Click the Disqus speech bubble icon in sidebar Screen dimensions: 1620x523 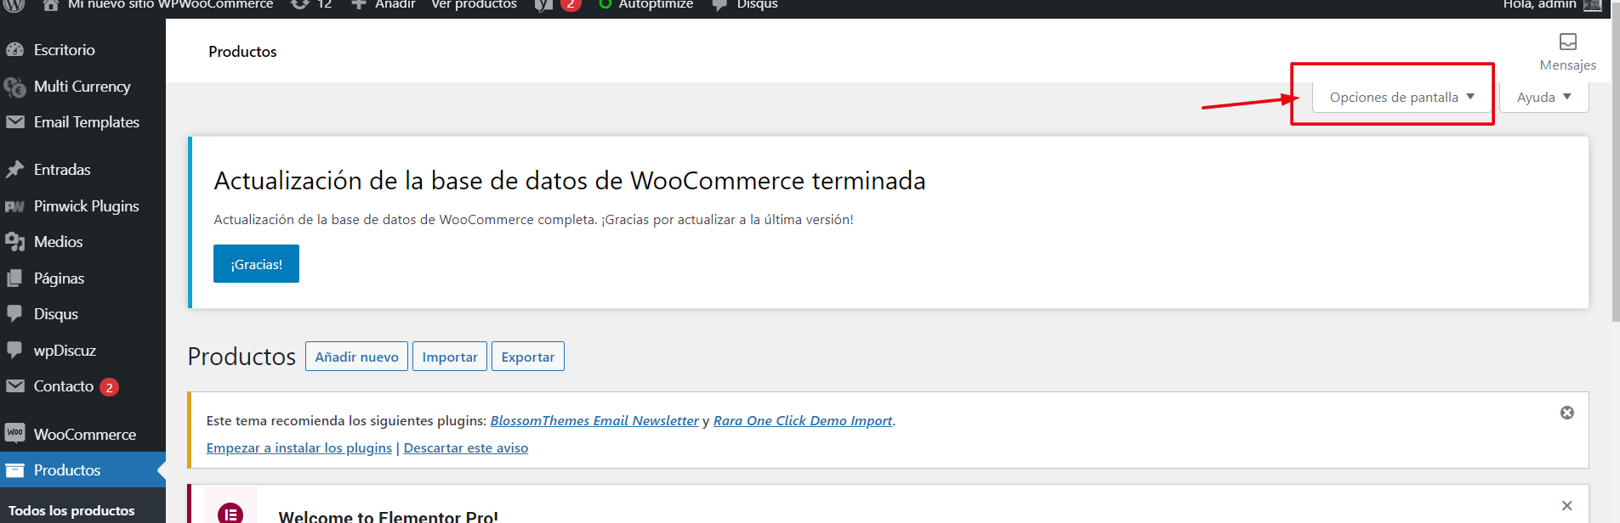point(14,314)
